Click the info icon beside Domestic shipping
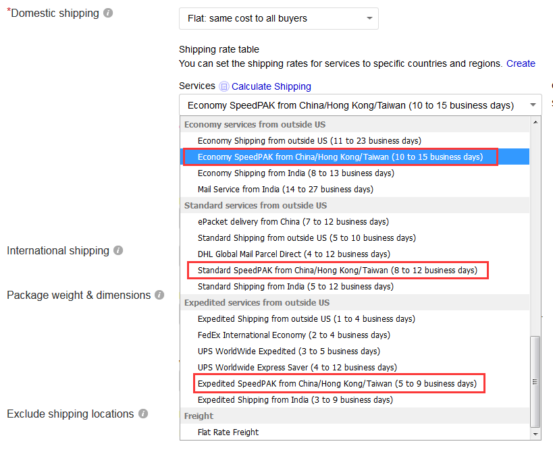This screenshot has width=553, height=450. point(108,13)
